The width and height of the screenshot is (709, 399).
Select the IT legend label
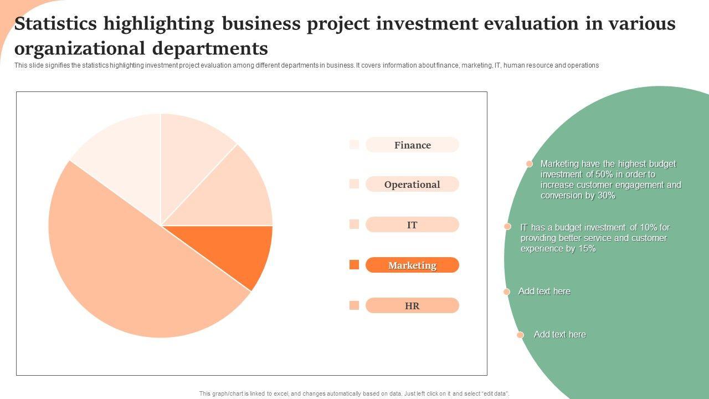pyautogui.click(x=412, y=225)
